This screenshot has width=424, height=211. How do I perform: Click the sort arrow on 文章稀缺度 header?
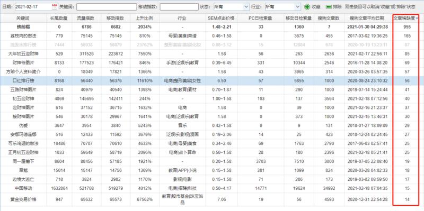click(417, 19)
